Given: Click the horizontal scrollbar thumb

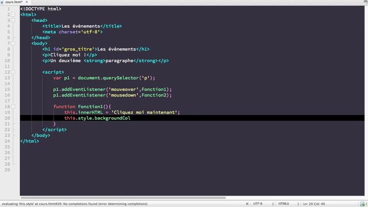Looking at the screenshot, I should click(123, 198).
